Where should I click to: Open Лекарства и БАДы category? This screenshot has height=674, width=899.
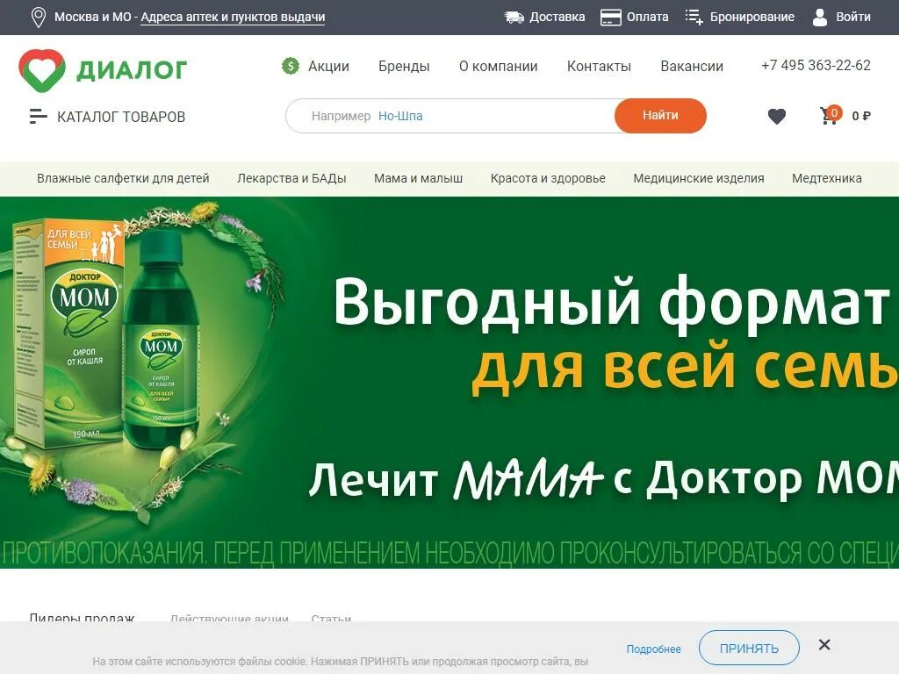point(291,178)
